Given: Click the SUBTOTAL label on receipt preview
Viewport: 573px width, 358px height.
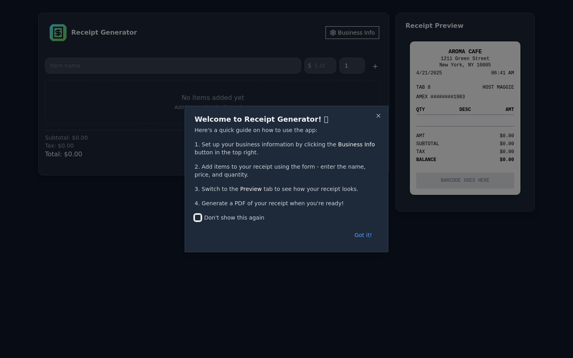Looking at the screenshot, I should [x=428, y=144].
